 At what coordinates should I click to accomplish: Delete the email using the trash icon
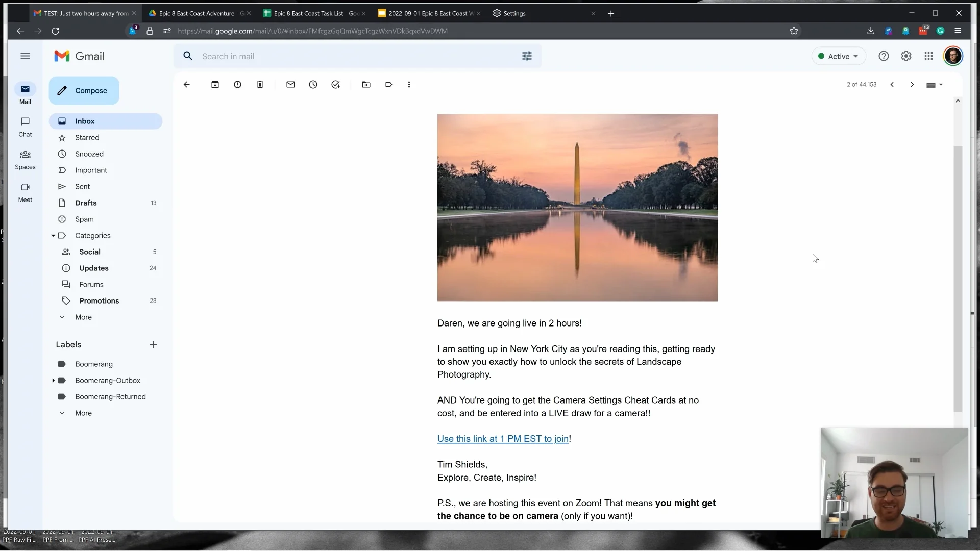pyautogui.click(x=260, y=85)
